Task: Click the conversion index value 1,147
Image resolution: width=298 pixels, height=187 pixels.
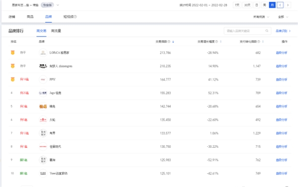Action: coord(257,66)
